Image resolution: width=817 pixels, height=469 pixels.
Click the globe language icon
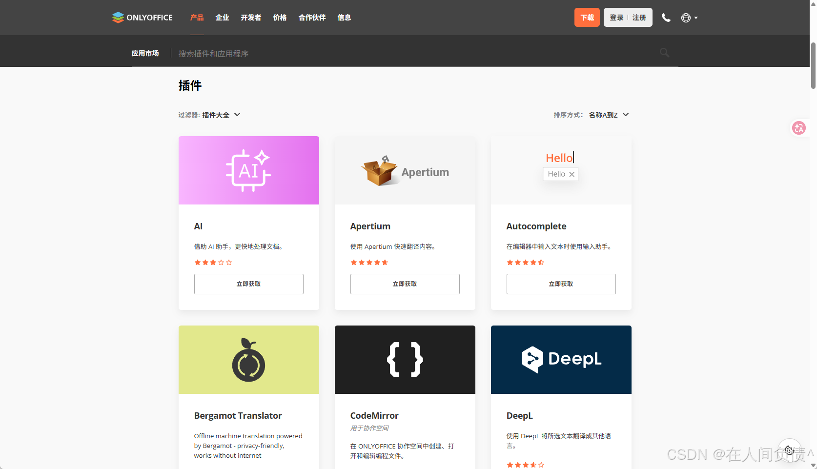[x=686, y=18]
